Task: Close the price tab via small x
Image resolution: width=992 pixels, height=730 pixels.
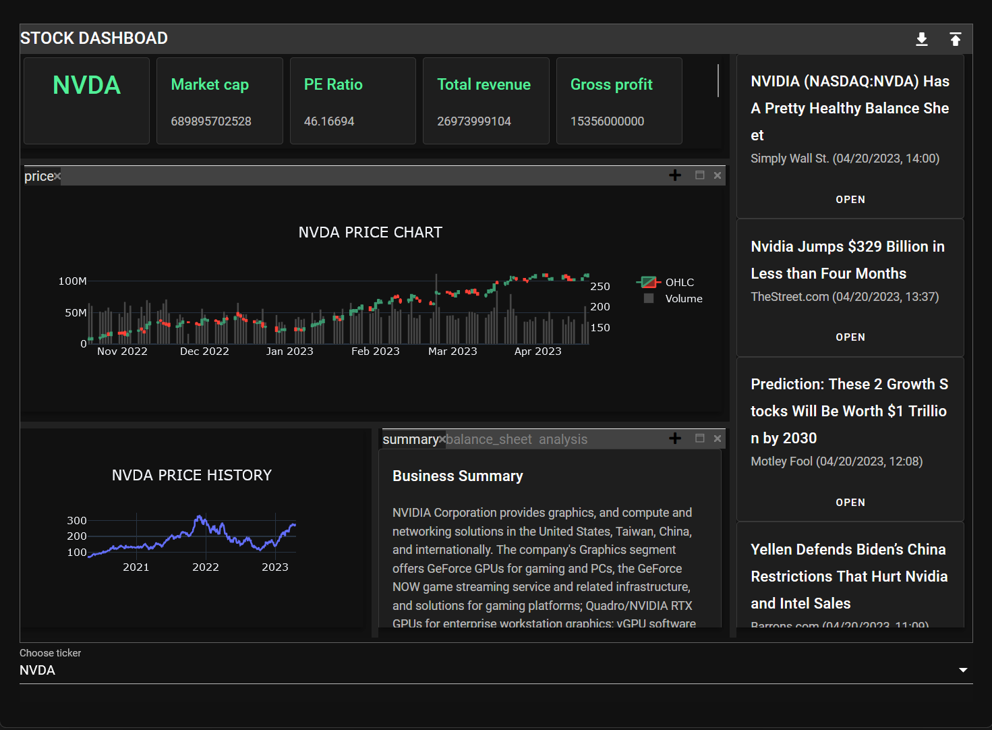Action: [57, 176]
